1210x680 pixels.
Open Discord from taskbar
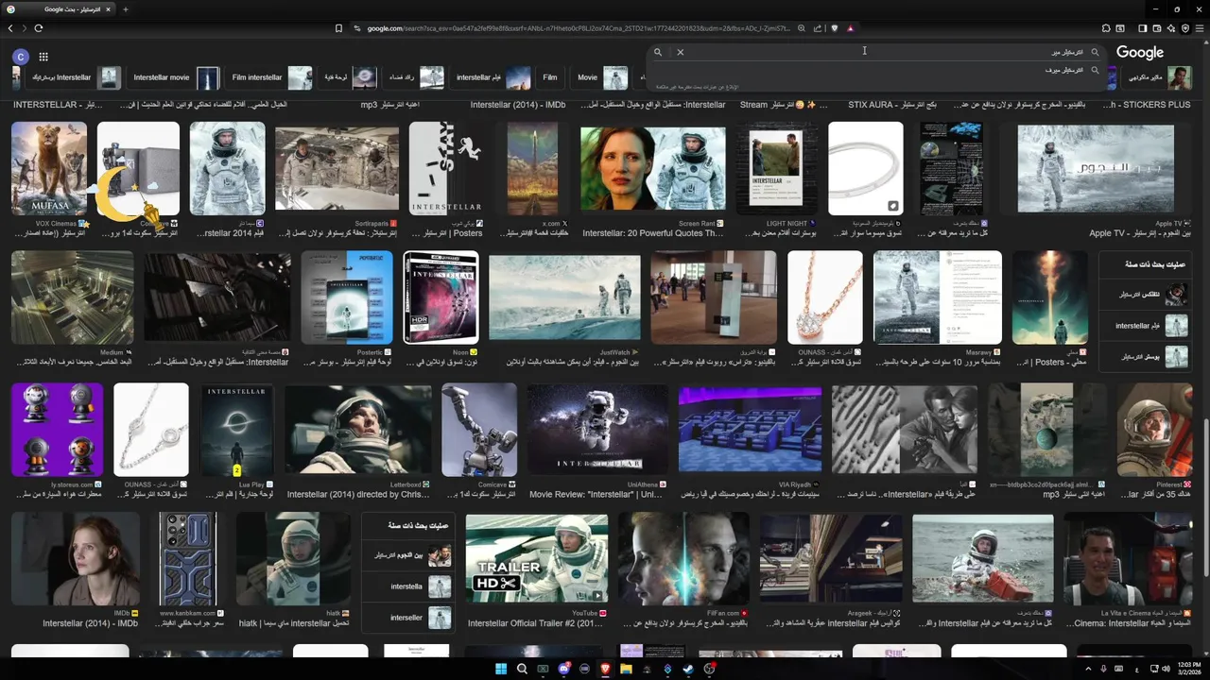click(x=563, y=669)
